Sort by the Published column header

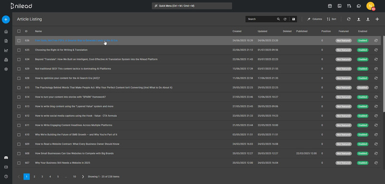tap(302, 31)
